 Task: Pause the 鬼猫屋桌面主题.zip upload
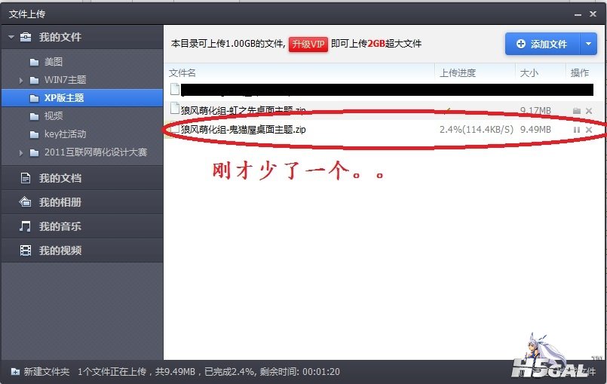577,130
